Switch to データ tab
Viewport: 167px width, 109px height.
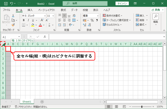point(74,10)
